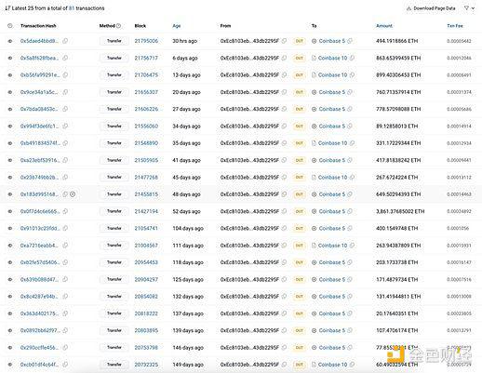Click the header icon left of Transaction Hash
482x373 pixels.
click(10, 26)
